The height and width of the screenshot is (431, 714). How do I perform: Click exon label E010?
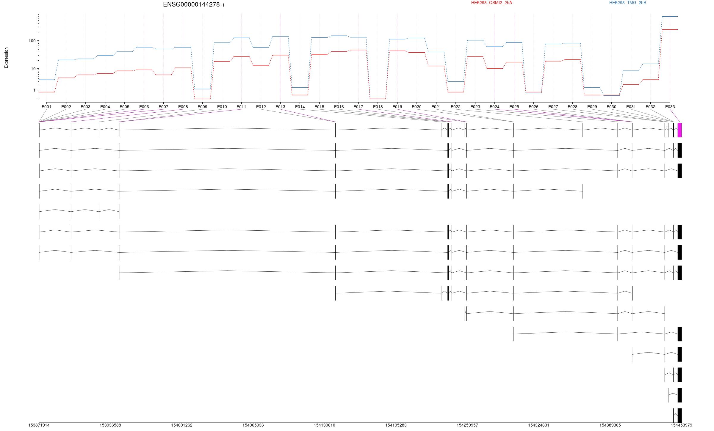click(x=222, y=107)
